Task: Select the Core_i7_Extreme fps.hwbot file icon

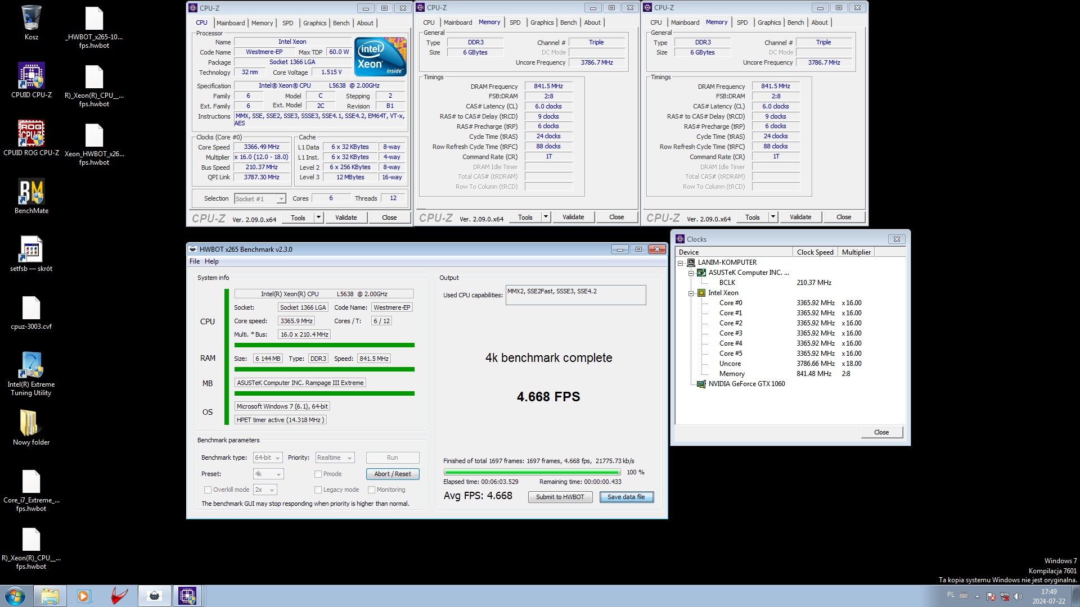Action: coord(31,491)
